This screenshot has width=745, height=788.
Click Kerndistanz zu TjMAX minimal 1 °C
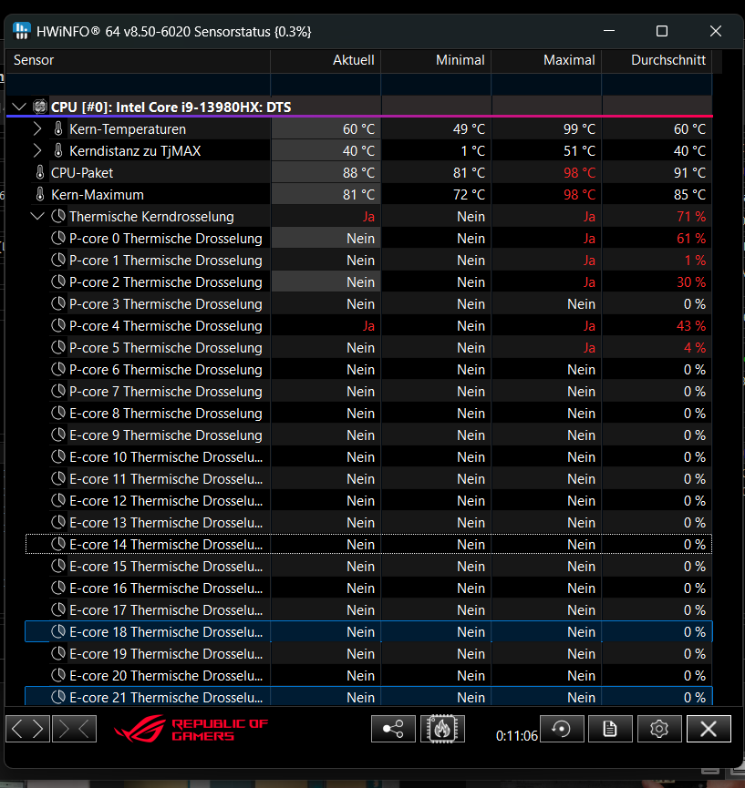point(473,150)
